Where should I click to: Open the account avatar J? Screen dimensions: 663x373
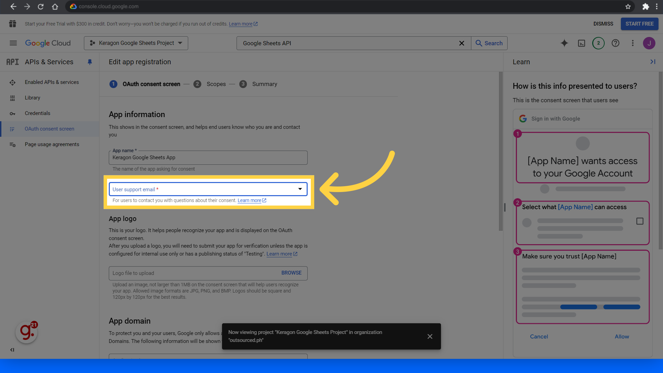point(649,43)
